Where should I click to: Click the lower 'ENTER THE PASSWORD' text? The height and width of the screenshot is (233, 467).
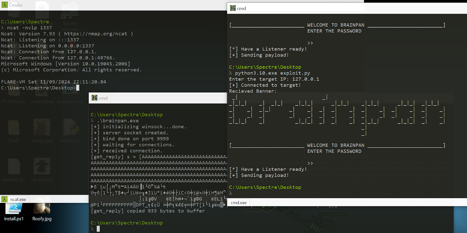[x=334, y=151]
